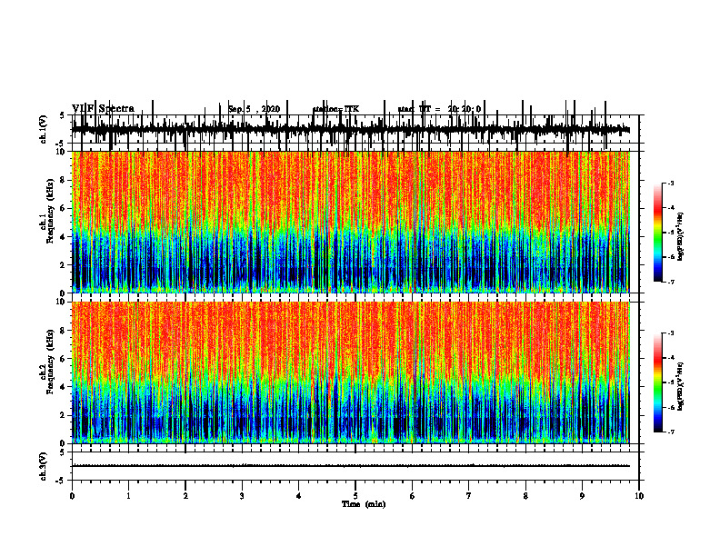720x556 pixels.
Task: Click the "ch.1(V)" waveform axis label
Action: click(44, 129)
